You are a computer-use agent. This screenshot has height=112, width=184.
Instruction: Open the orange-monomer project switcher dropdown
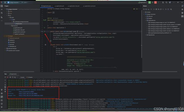pos(14,2)
